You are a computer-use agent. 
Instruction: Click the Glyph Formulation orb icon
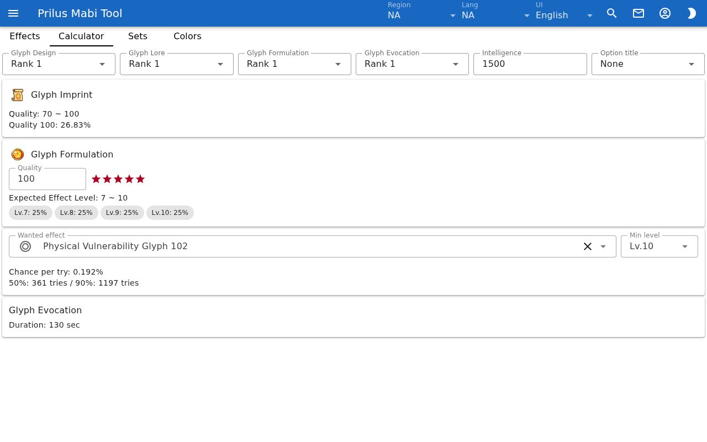pos(18,155)
